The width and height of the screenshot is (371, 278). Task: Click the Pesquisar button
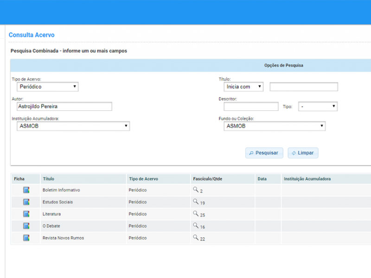(264, 153)
